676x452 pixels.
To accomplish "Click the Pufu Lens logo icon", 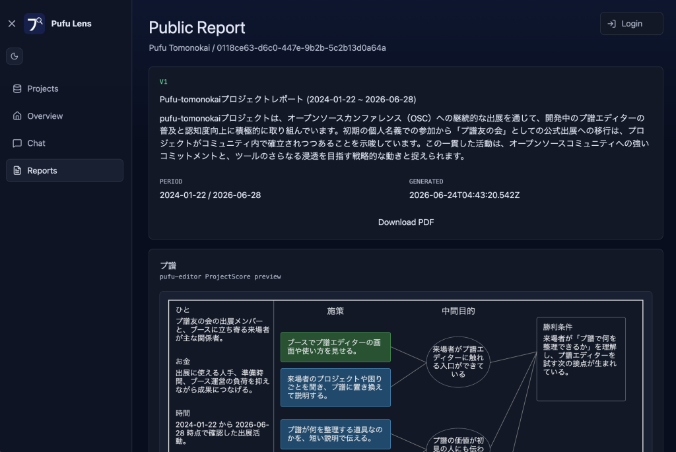I will click(34, 24).
